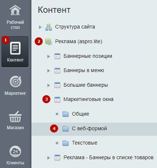Click the Текстовые folder icon
Screen dimensions: 157x168
(65, 143)
